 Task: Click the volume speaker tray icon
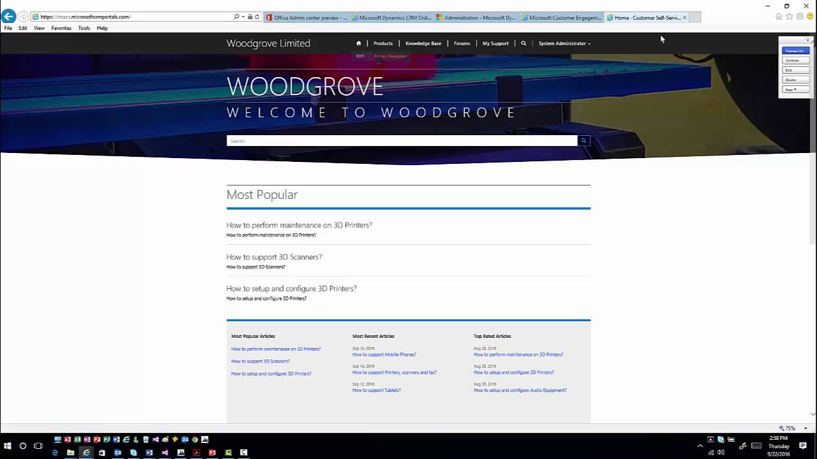tap(721, 453)
